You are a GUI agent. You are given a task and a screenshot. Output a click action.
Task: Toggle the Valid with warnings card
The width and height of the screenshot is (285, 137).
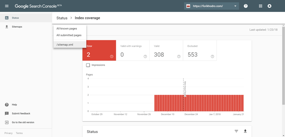coord(133,50)
